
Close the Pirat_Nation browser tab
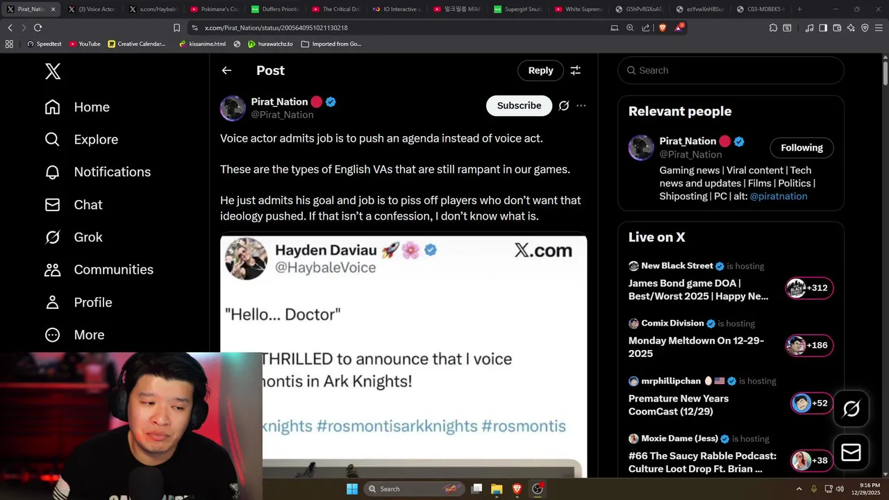click(x=53, y=9)
